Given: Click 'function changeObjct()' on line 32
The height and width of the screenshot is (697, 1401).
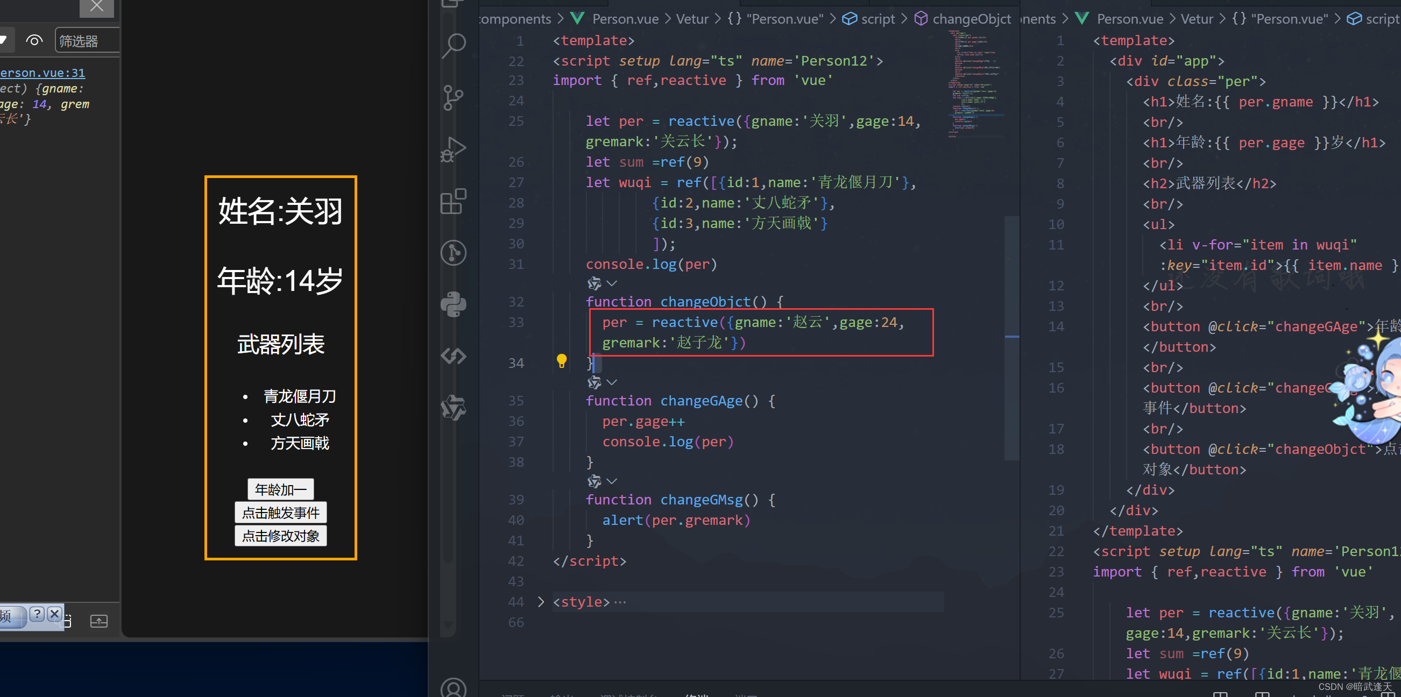Looking at the screenshot, I should (676, 302).
